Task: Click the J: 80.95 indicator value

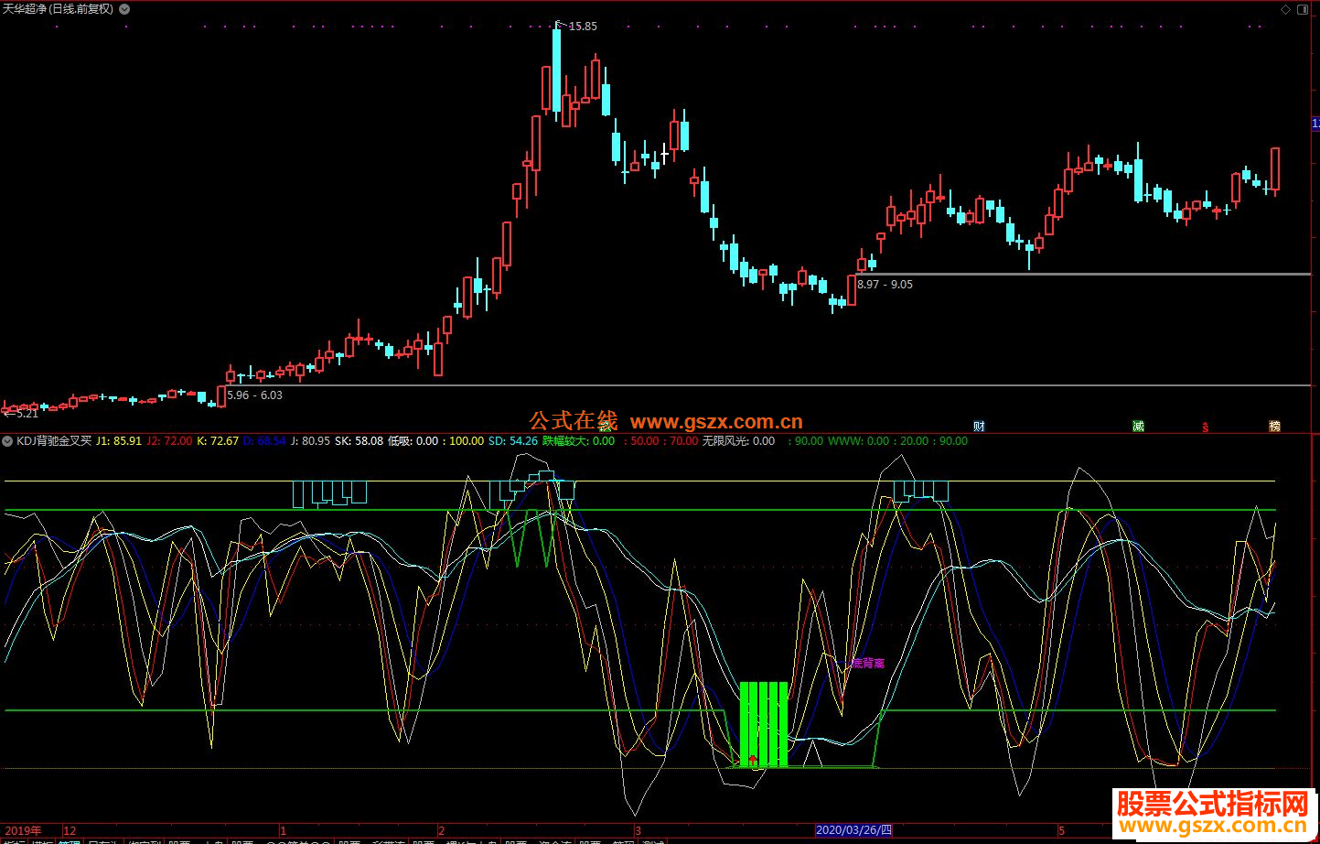Action: pyautogui.click(x=310, y=441)
